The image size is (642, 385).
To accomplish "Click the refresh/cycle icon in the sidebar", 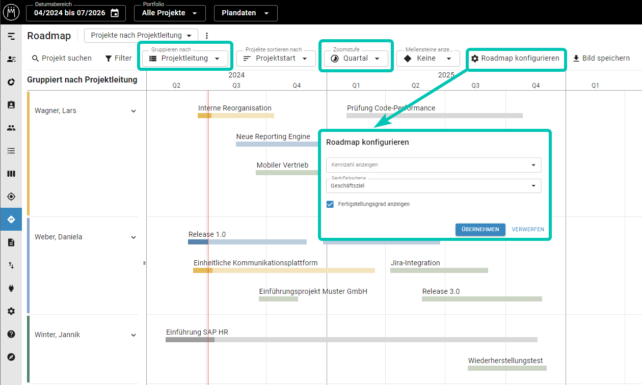I will [x=11, y=82].
